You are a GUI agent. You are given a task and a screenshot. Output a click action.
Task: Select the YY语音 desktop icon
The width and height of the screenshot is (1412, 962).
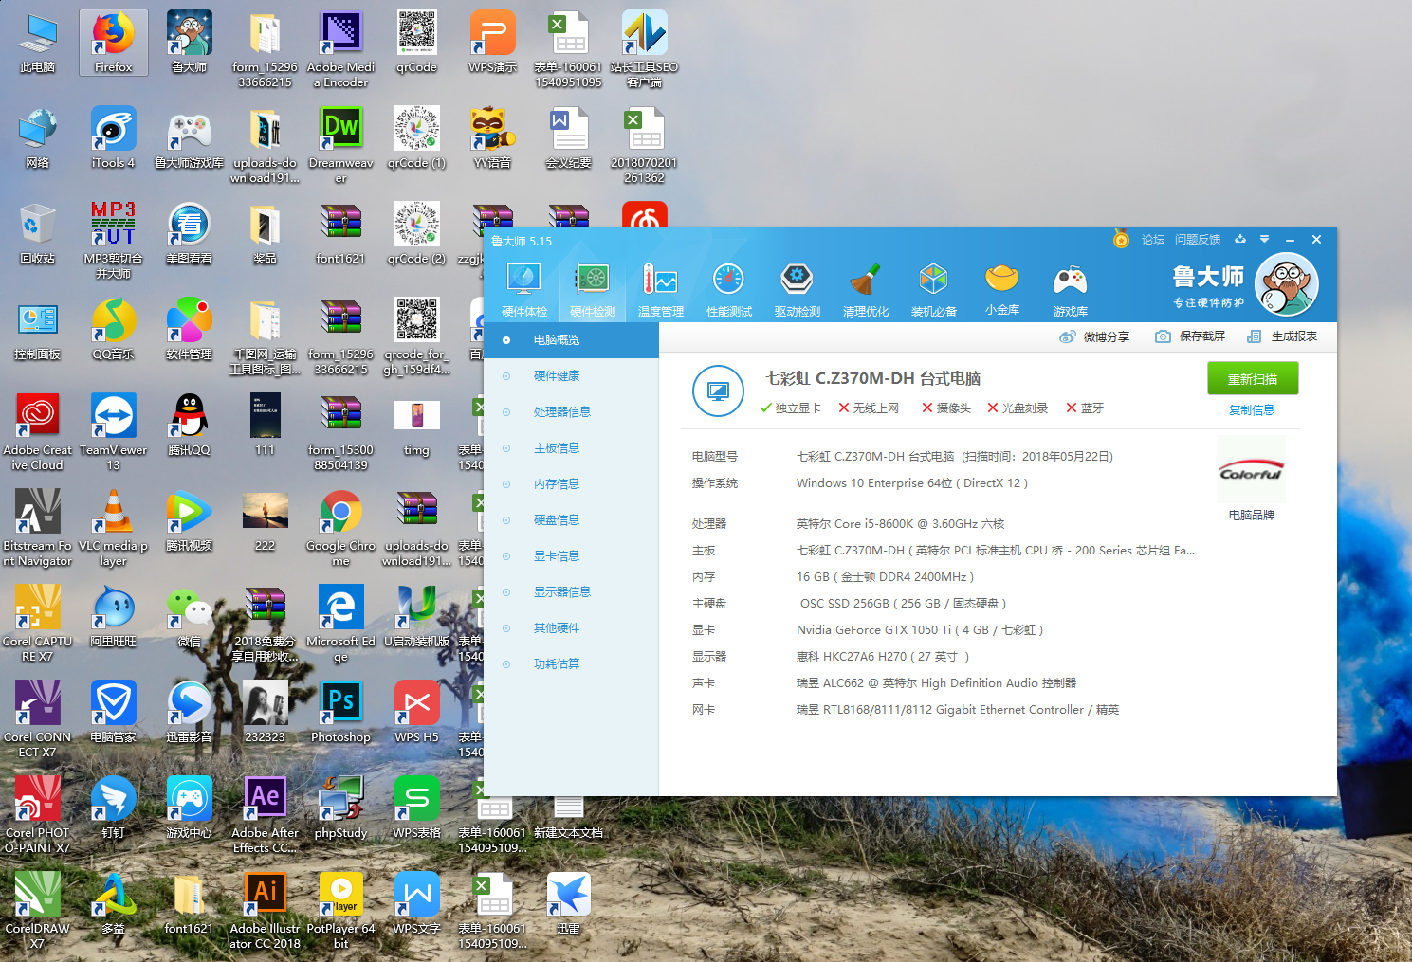tap(493, 138)
